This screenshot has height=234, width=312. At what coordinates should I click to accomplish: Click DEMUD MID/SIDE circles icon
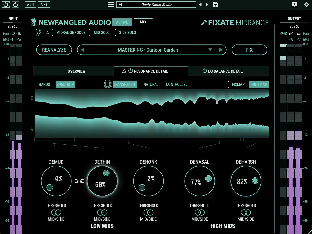tap(56, 212)
